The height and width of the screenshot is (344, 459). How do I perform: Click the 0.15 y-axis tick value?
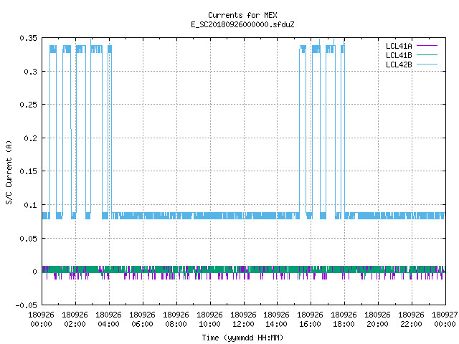[x=29, y=171]
